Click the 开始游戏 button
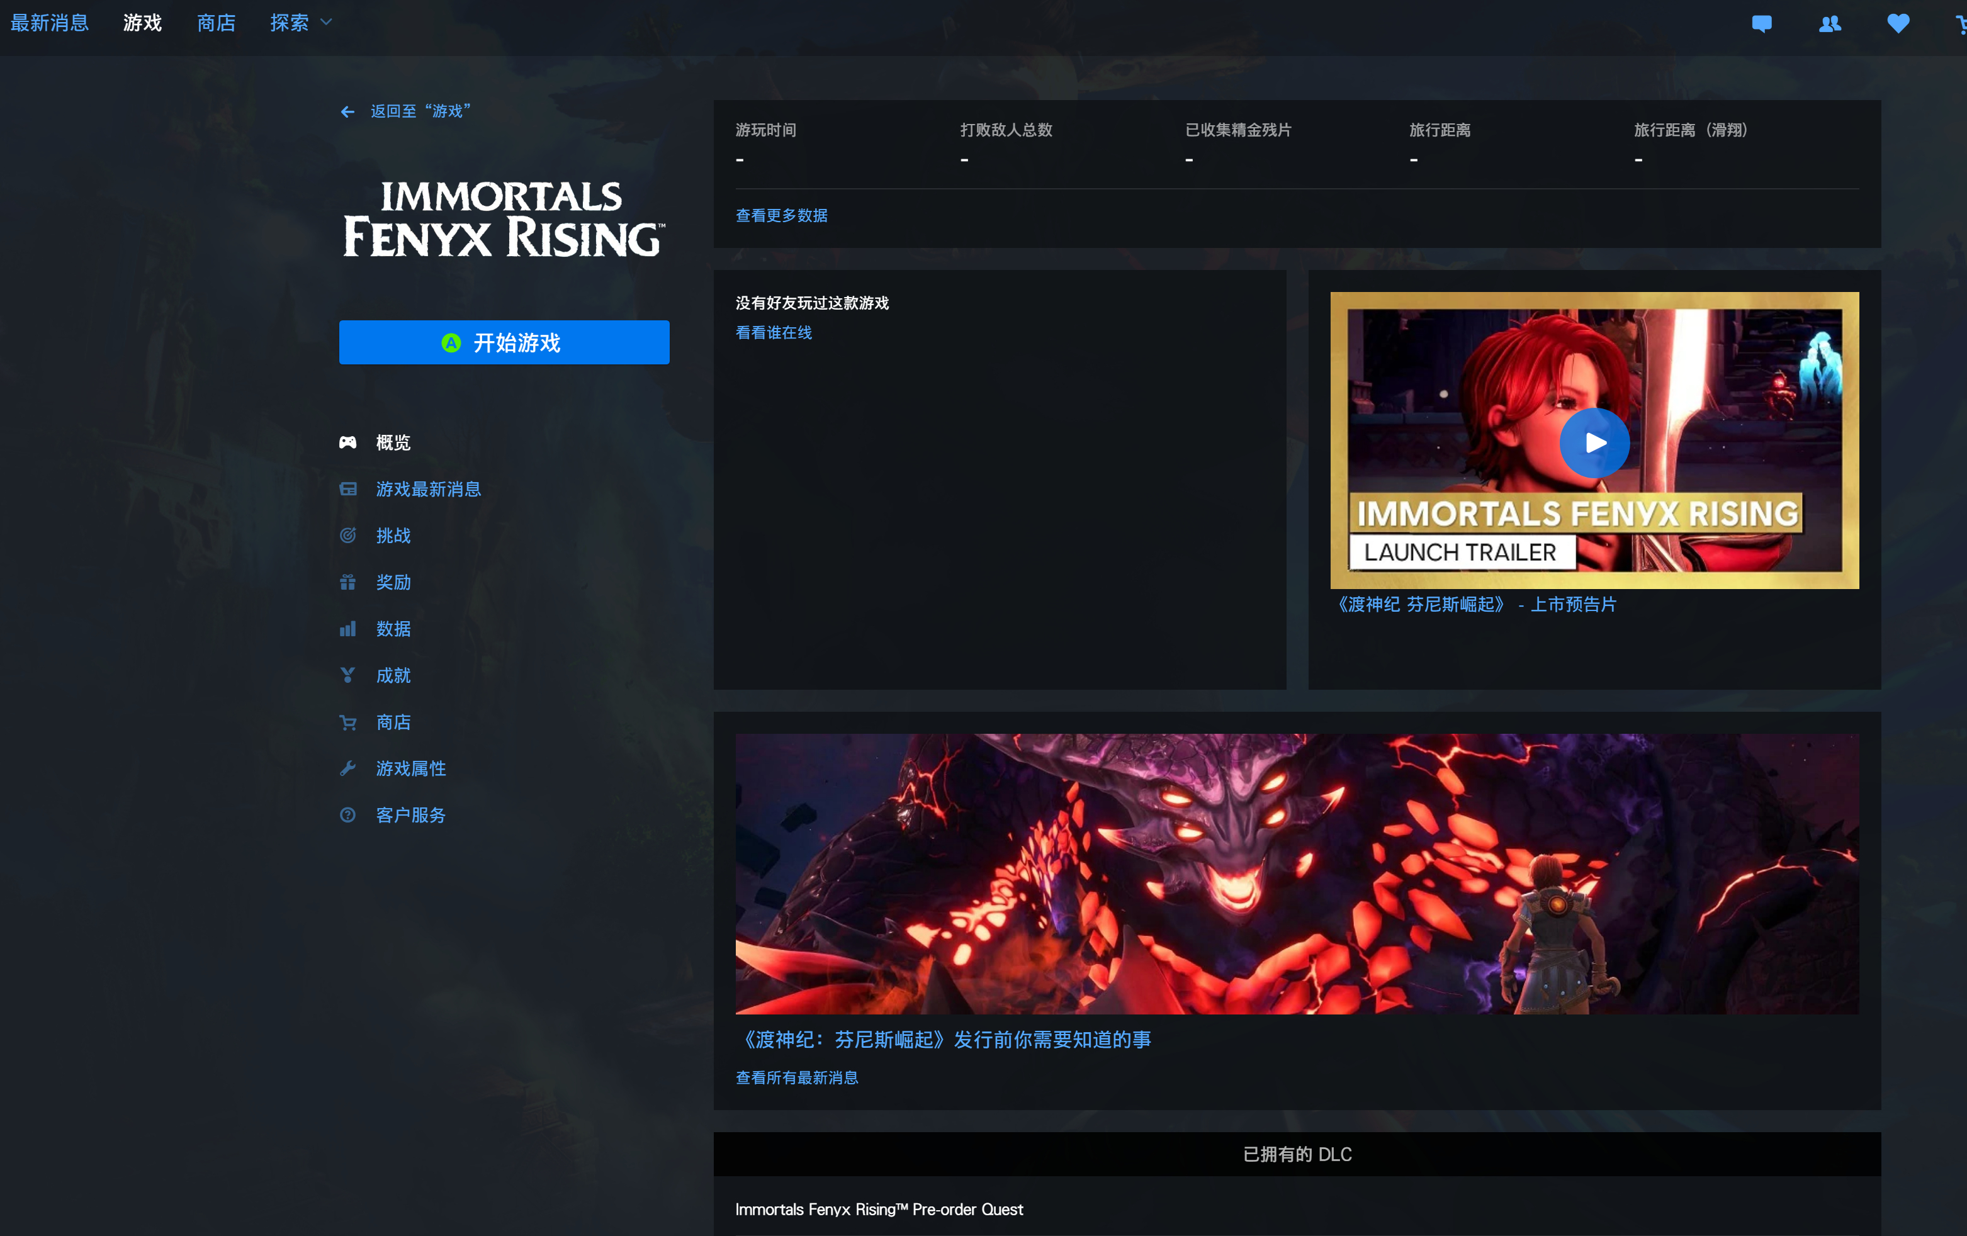This screenshot has width=1967, height=1236. tap(504, 342)
